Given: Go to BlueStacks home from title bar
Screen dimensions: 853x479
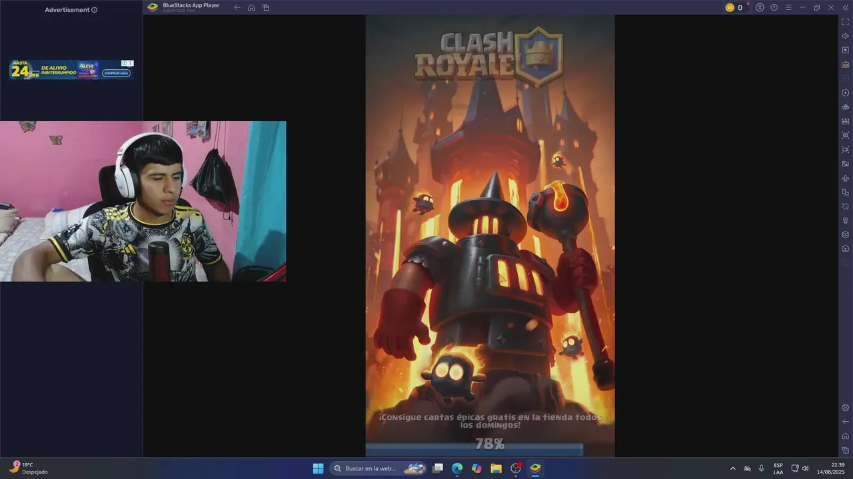Looking at the screenshot, I should click(251, 7).
